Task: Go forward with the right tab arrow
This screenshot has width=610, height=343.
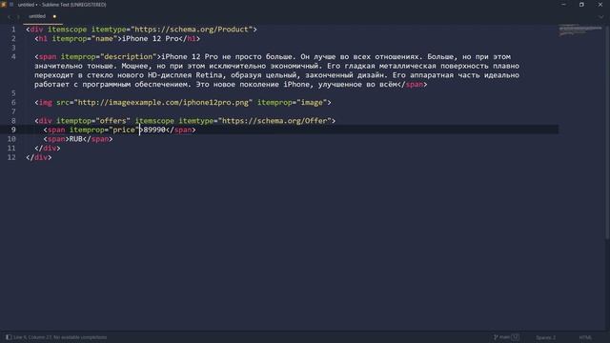Action: (18, 17)
